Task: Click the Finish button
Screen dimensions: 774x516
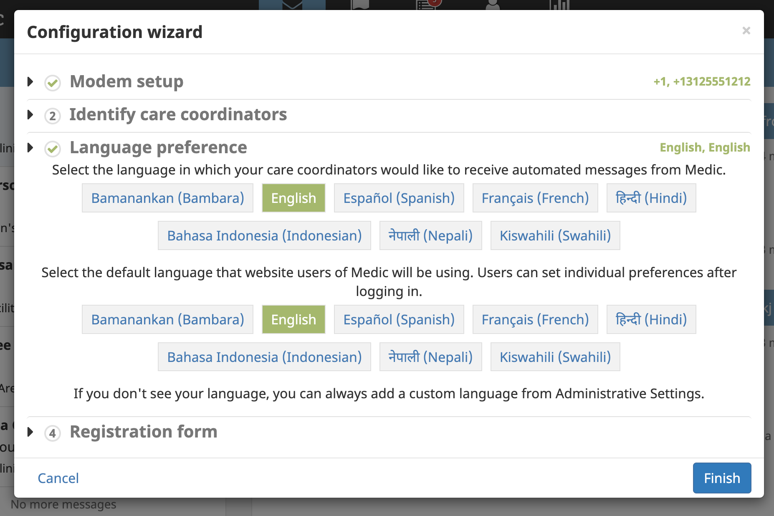Action: [722, 478]
